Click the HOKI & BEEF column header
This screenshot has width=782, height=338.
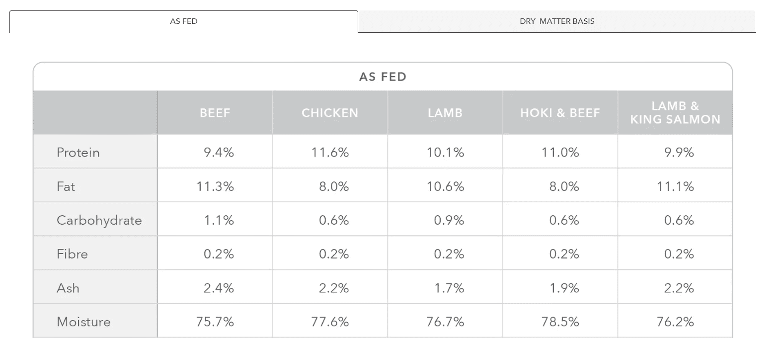(x=560, y=113)
